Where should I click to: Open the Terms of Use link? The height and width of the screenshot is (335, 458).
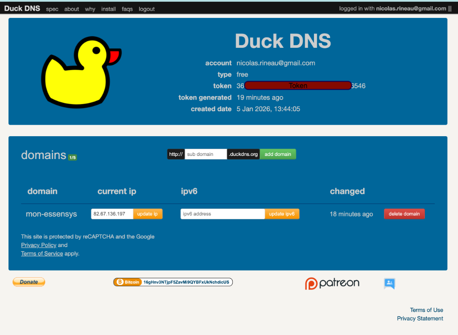pyautogui.click(x=426, y=310)
